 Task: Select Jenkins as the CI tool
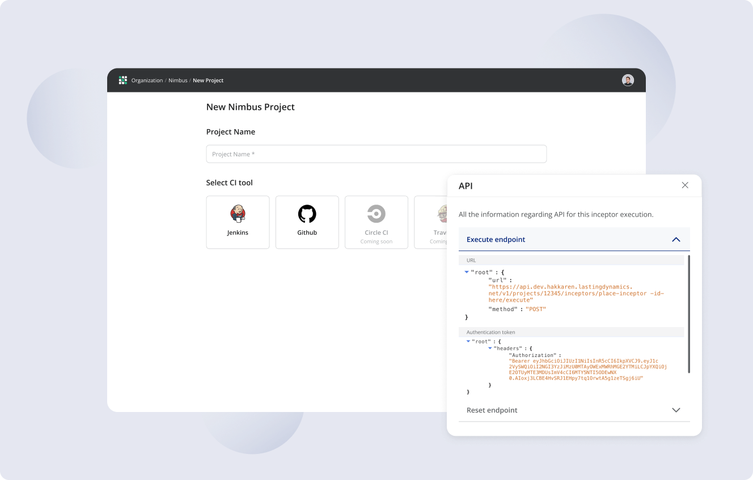[238, 222]
